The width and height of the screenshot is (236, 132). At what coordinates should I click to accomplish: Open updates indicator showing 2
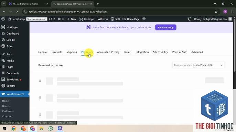(x=52, y=19)
